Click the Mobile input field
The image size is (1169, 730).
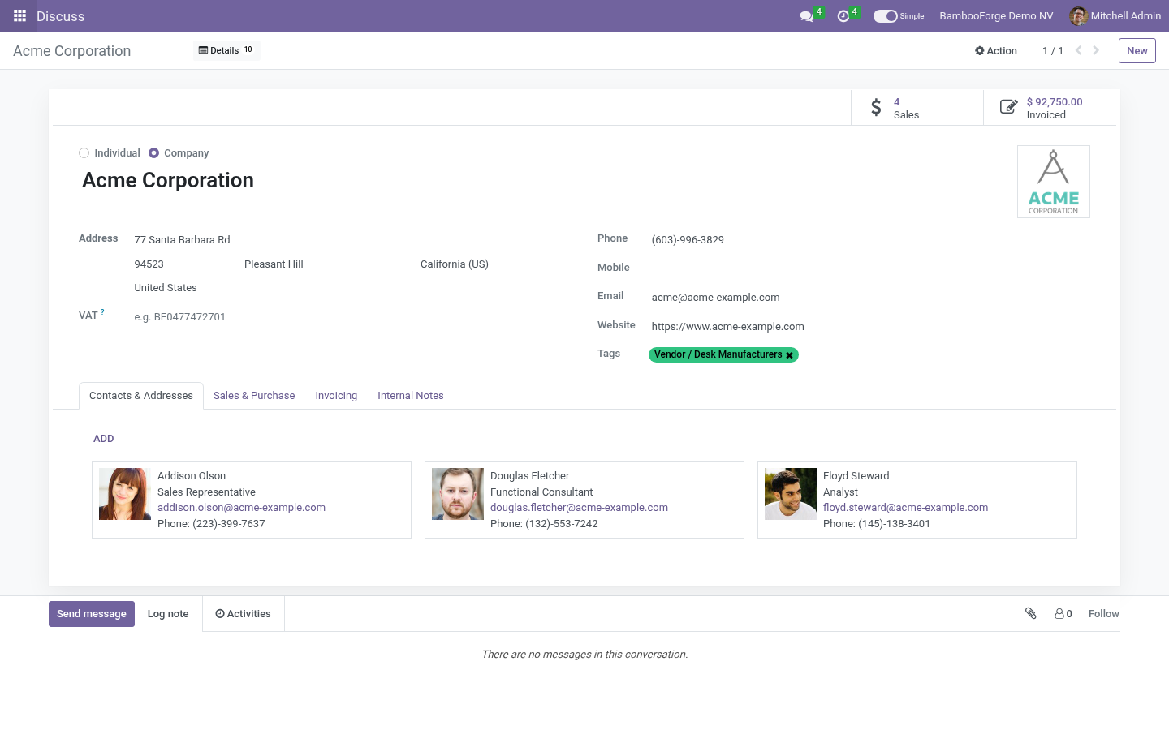[x=869, y=268]
